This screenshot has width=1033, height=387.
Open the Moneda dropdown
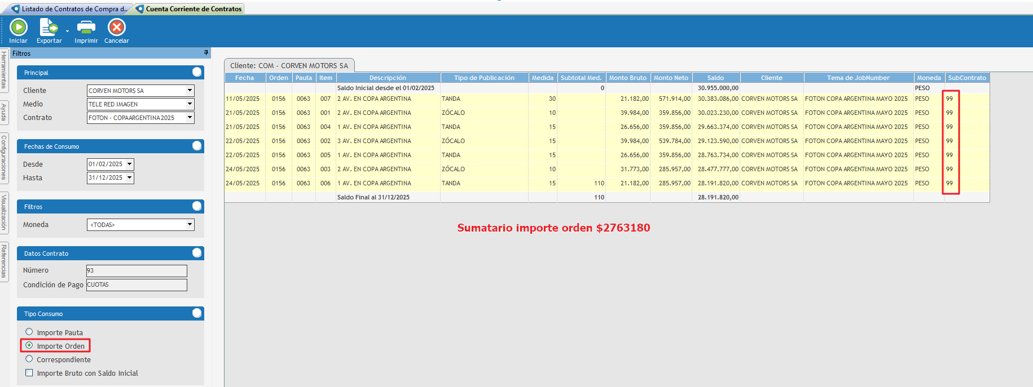coord(190,224)
